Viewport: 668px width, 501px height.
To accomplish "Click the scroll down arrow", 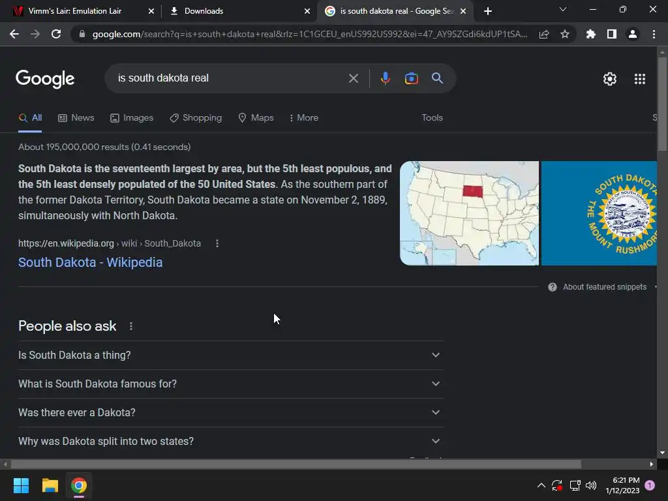I will tap(662, 453).
